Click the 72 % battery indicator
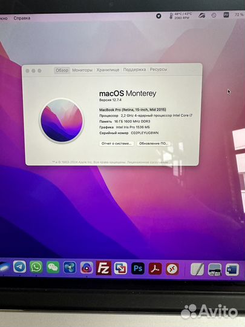The width and height of the screenshot is (245, 327). (x=239, y=15)
